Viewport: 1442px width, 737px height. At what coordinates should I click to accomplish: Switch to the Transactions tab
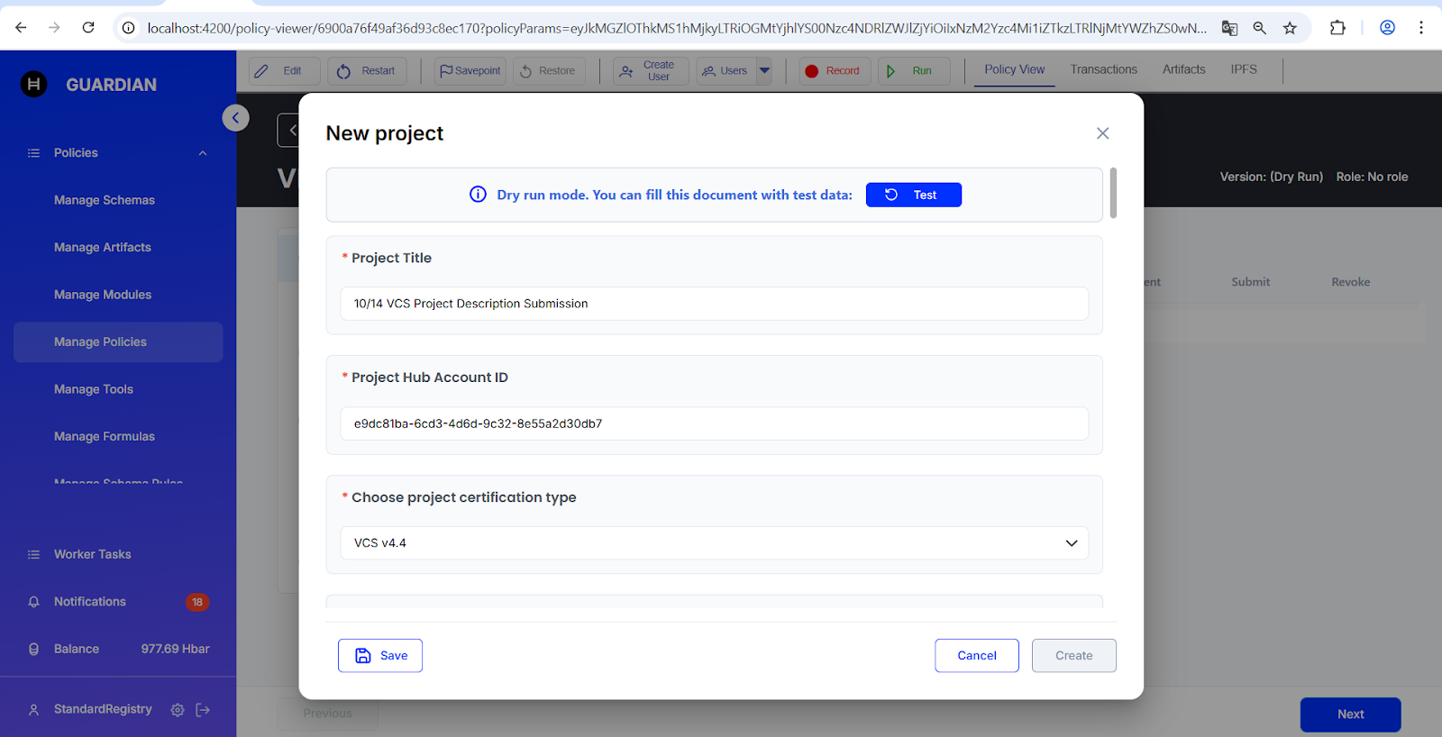tap(1103, 69)
